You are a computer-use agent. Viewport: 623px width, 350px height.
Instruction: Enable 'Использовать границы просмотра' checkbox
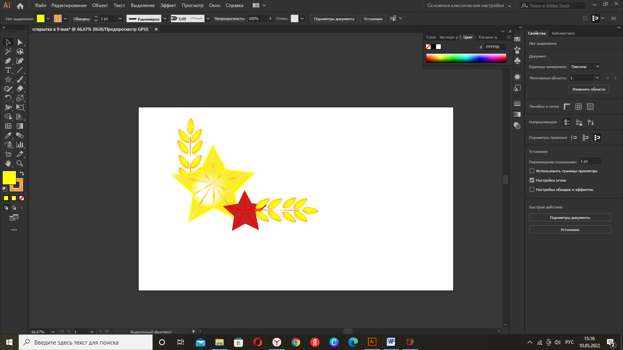[532, 171]
